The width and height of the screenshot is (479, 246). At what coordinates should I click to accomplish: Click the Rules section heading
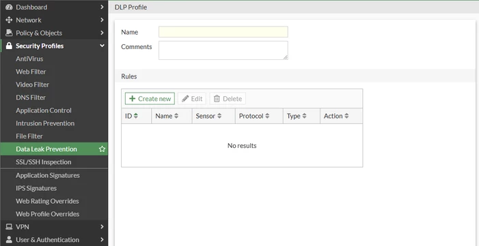pyautogui.click(x=129, y=76)
